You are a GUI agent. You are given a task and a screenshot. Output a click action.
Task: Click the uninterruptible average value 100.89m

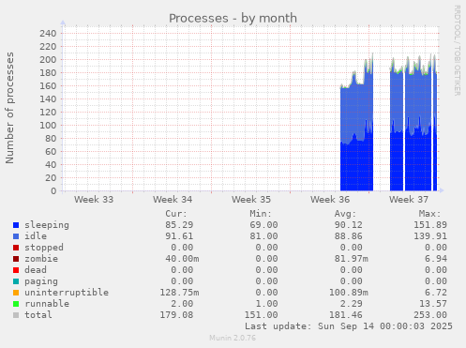349,293
